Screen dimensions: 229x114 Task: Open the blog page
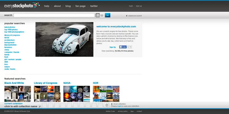click(68, 6)
